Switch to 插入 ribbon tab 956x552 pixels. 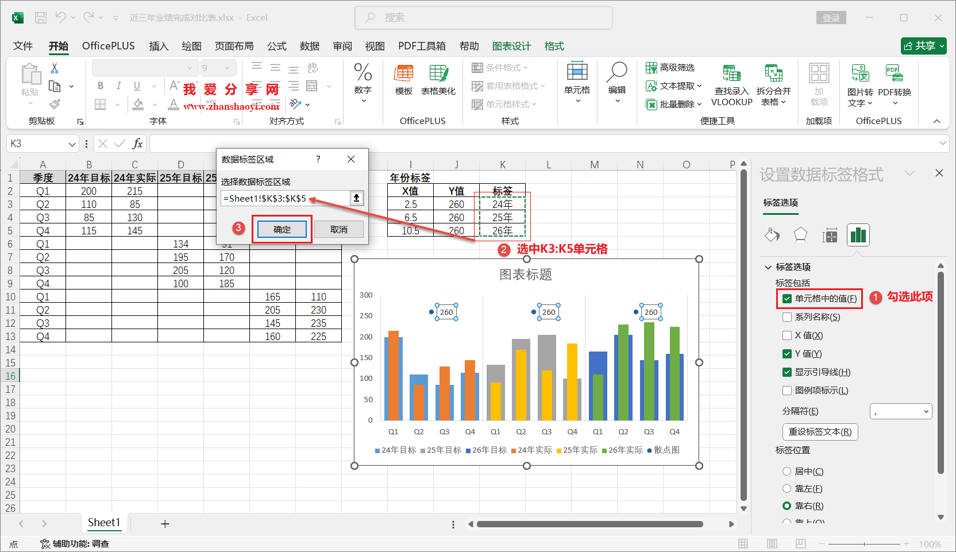point(159,46)
